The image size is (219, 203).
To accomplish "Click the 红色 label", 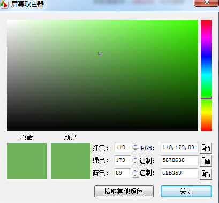I will coord(100,148).
